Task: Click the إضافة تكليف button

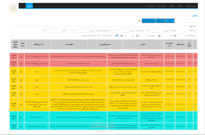Action: click(x=160, y=21)
